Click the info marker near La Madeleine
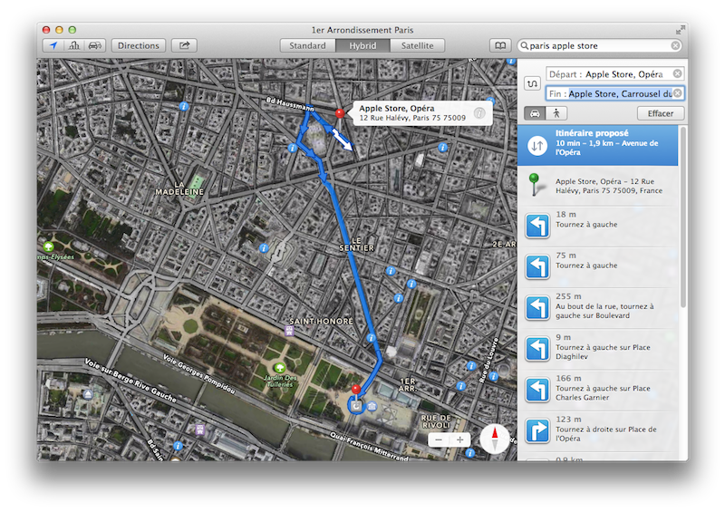The width and height of the screenshot is (725, 512). tap(184, 106)
